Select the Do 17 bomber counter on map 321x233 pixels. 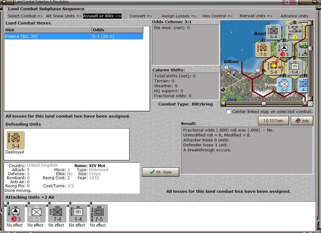303,50
